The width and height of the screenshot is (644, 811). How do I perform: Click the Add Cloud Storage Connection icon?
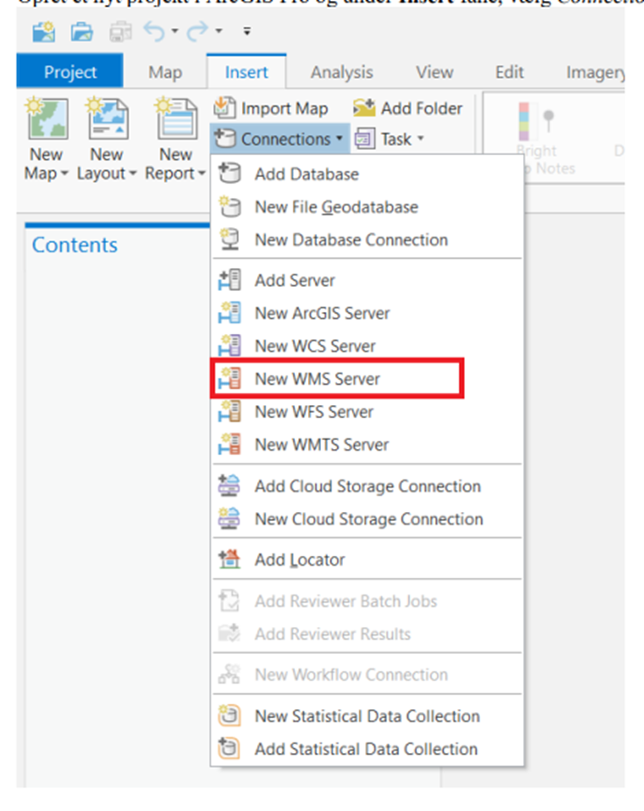pyautogui.click(x=229, y=486)
